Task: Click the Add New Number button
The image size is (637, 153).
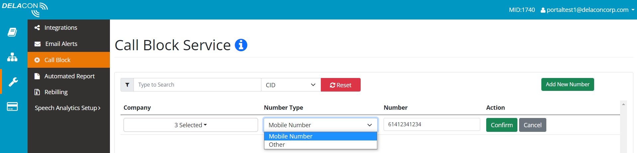Action: 568,84
